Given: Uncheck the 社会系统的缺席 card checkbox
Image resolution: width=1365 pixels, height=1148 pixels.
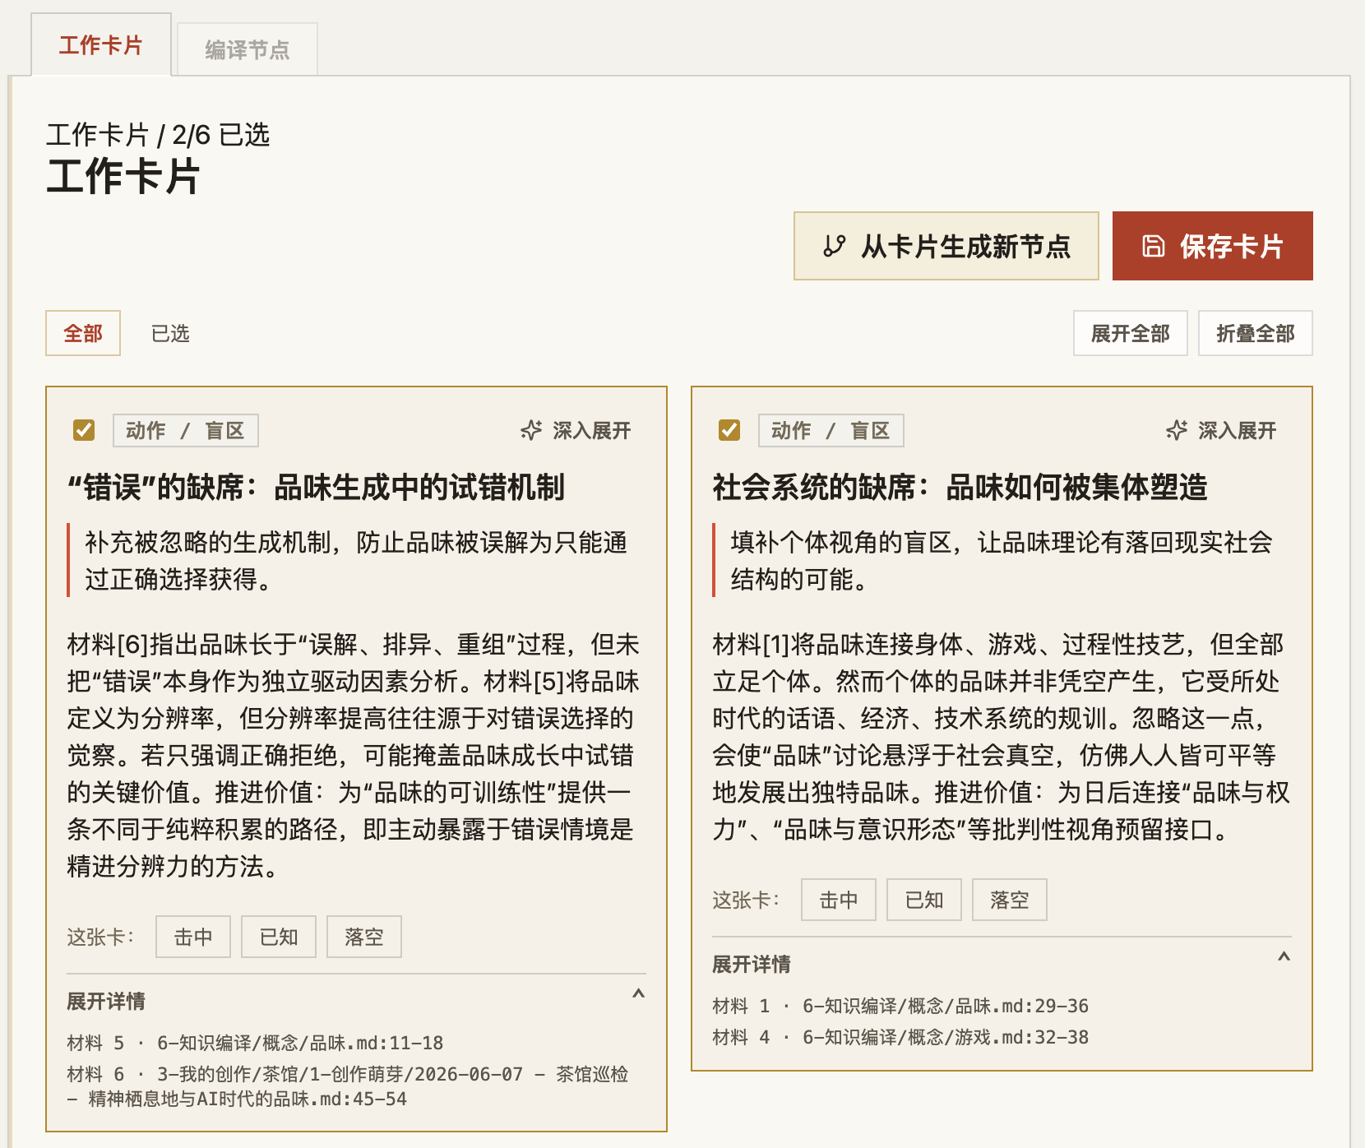Looking at the screenshot, I should [729, 430].
